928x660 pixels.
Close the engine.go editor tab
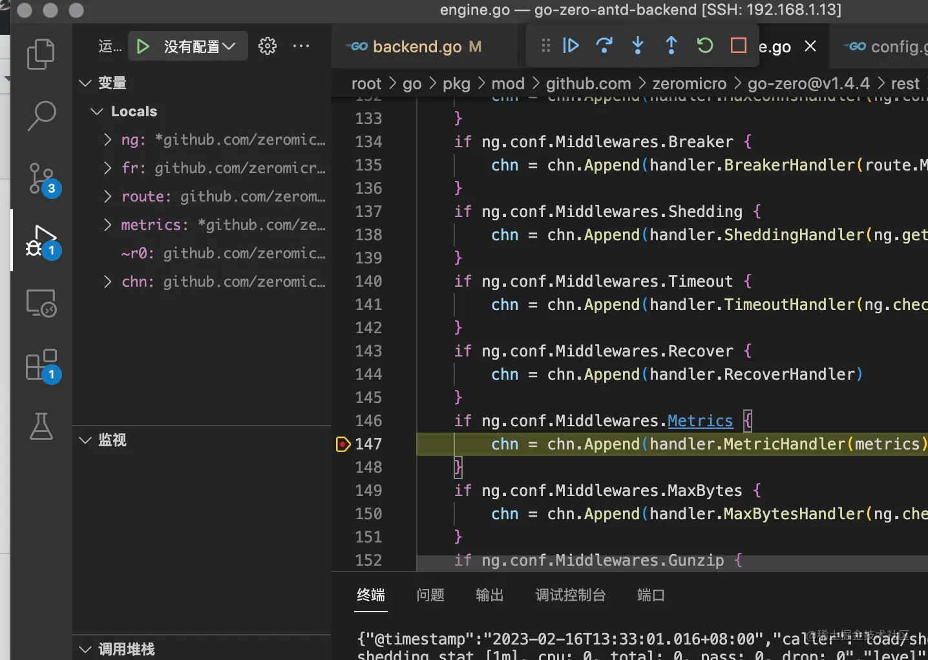(x=810, y=46)
